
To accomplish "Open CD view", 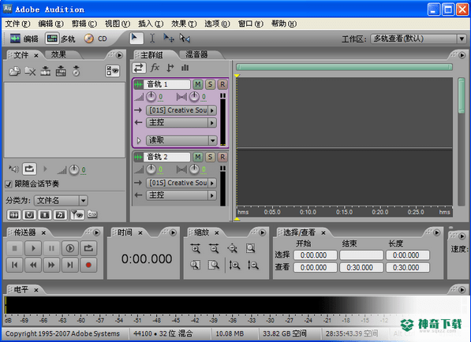I will point(95,39).
